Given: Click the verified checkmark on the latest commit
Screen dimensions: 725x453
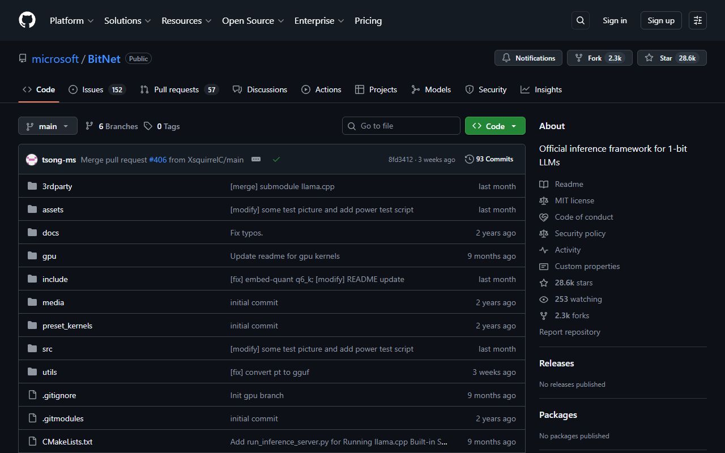Looking at the screenshot, I should point(276,159).
